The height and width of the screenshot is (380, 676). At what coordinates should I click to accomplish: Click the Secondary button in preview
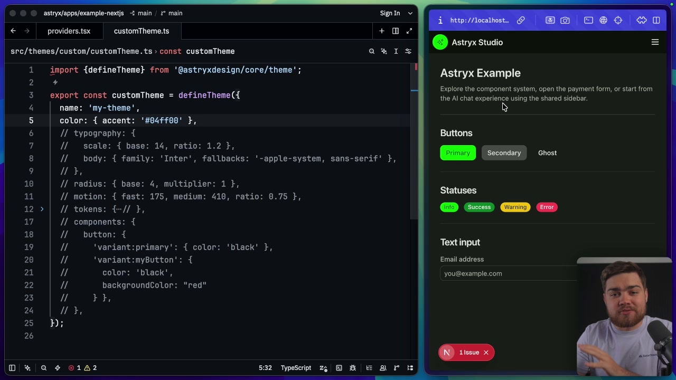[504, 153]
